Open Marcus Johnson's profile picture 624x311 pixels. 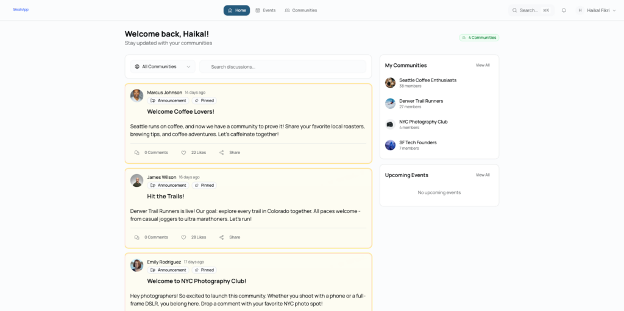point(137,96)
